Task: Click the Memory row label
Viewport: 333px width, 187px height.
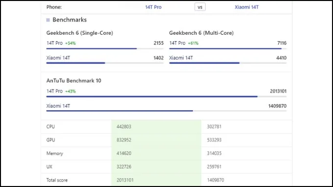Action: click(54, 153)
